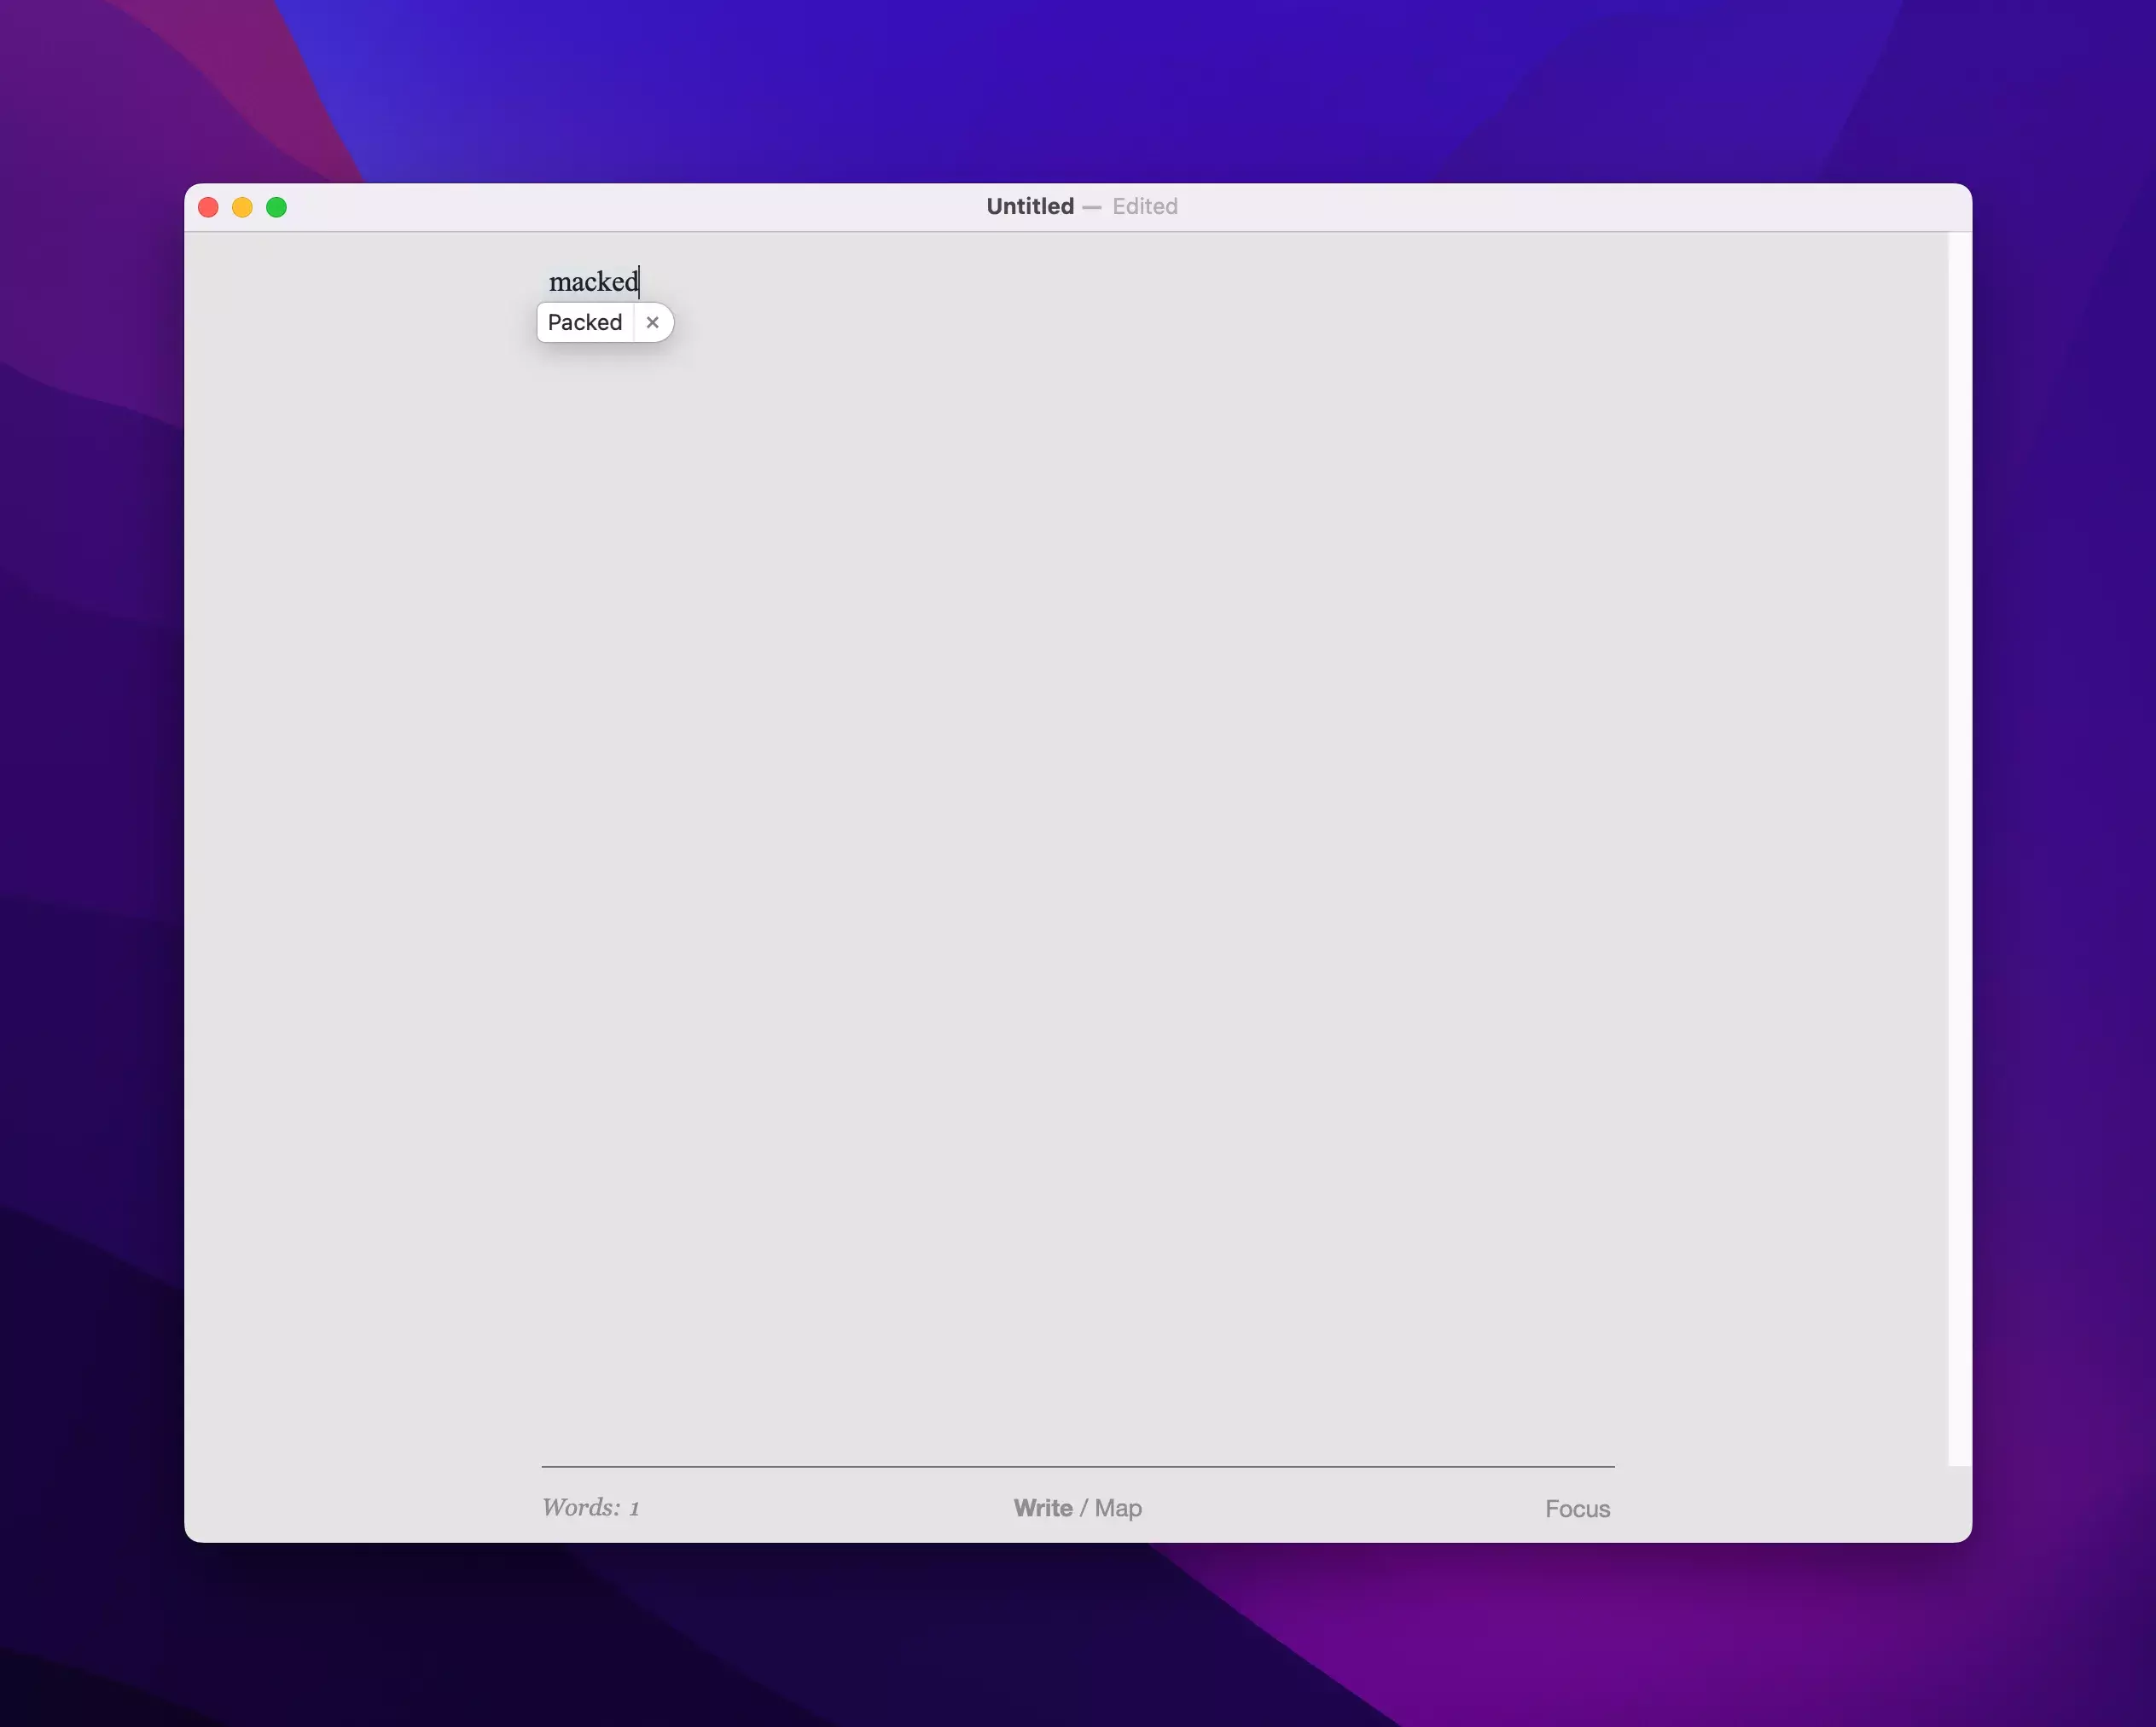Accept the Packed autocorrect suggestion
Image resolution: width=2156 pixels, height=1727 pixels.
tap(585, 323)
